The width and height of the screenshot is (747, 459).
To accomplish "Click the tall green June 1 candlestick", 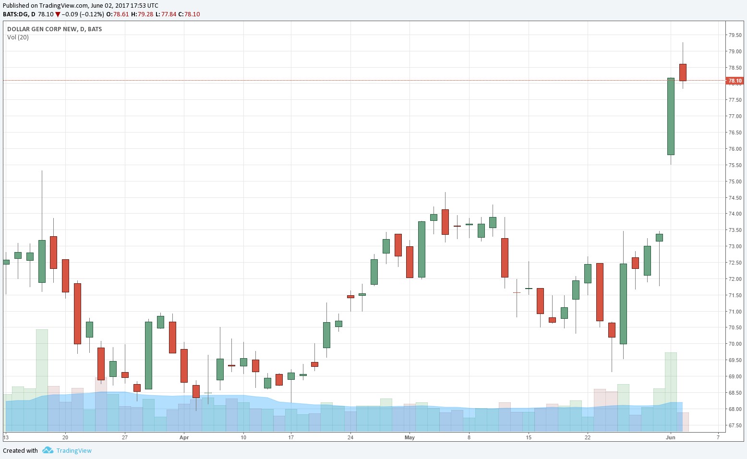I will [x=671, y=116].
